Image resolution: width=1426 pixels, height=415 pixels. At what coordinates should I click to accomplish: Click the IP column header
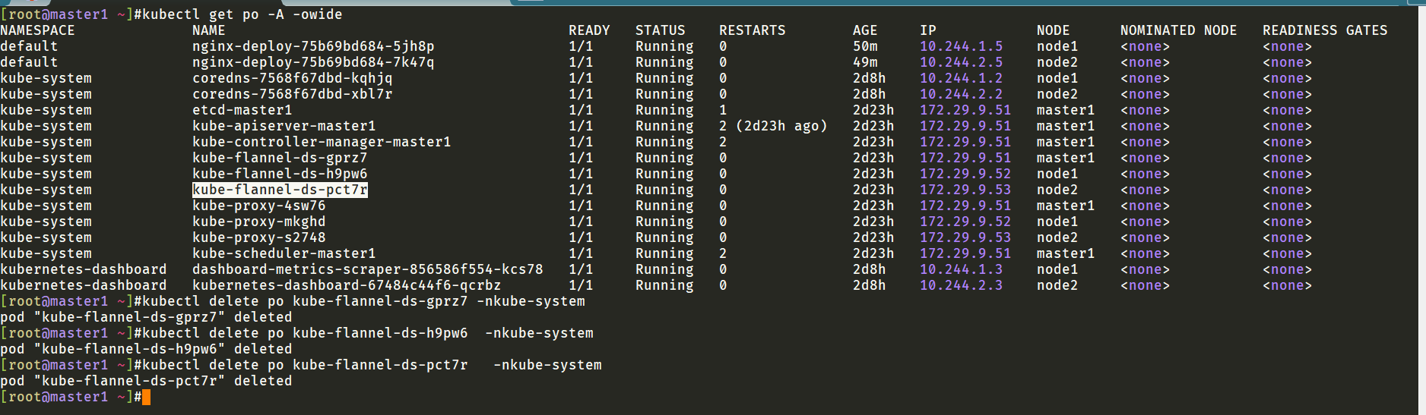[x=928, y=30]
